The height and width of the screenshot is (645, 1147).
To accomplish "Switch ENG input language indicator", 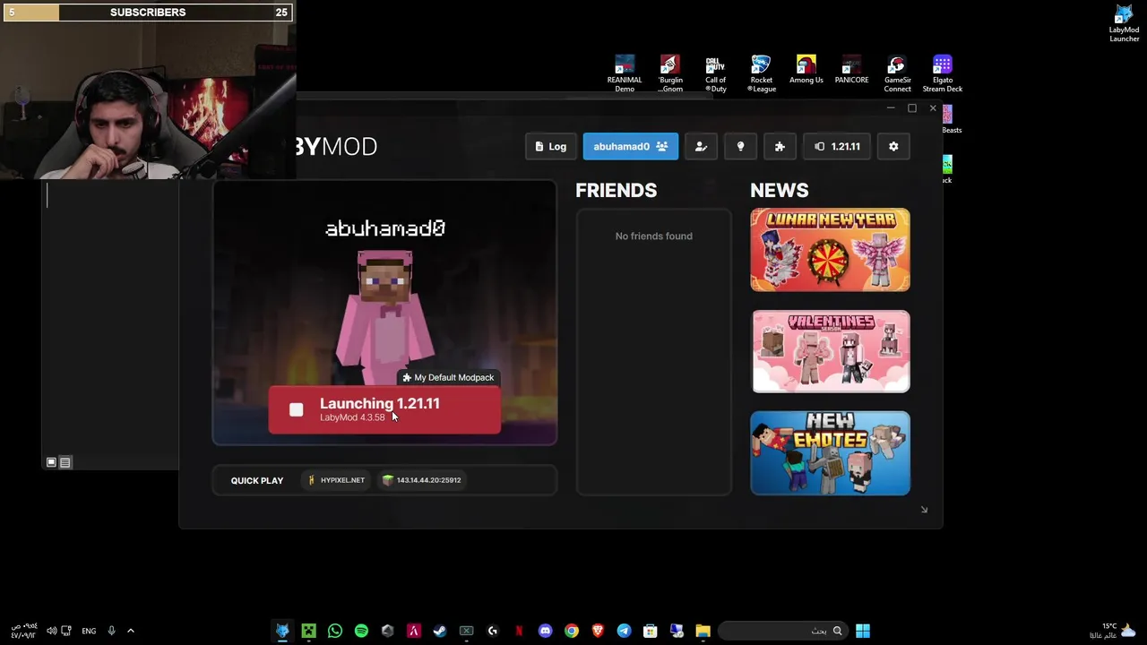I will pyautogui.click(x=89, y=631).
